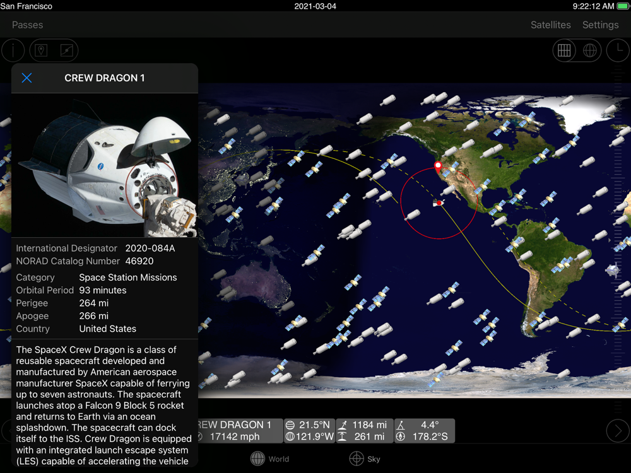The height and width of the screenshot is (473, 631).
Task: Tap the 9:22:12 AM clock in status bar
Action: (x=593, y=6)
